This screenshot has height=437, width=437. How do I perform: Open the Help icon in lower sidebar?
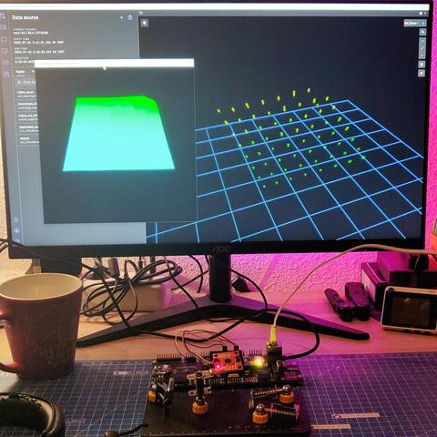point(16,219)
